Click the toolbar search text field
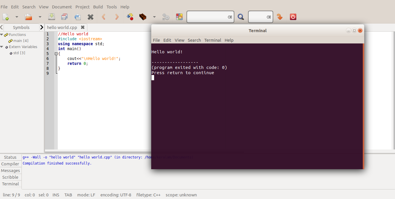 (x=207, y=17)
